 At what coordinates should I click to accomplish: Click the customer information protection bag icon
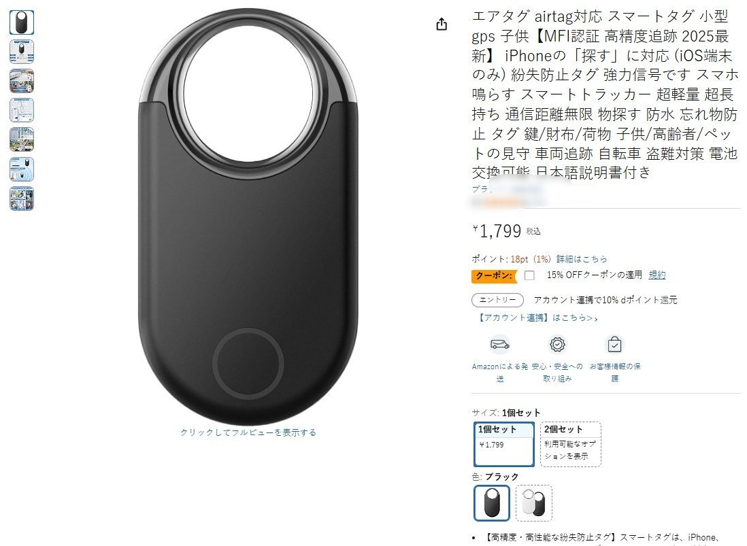coord(614,344)
